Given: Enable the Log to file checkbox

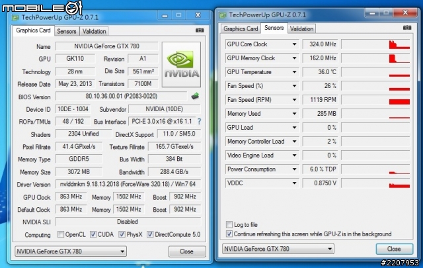Looking at the screenshot, I should [x=229, y=224].
